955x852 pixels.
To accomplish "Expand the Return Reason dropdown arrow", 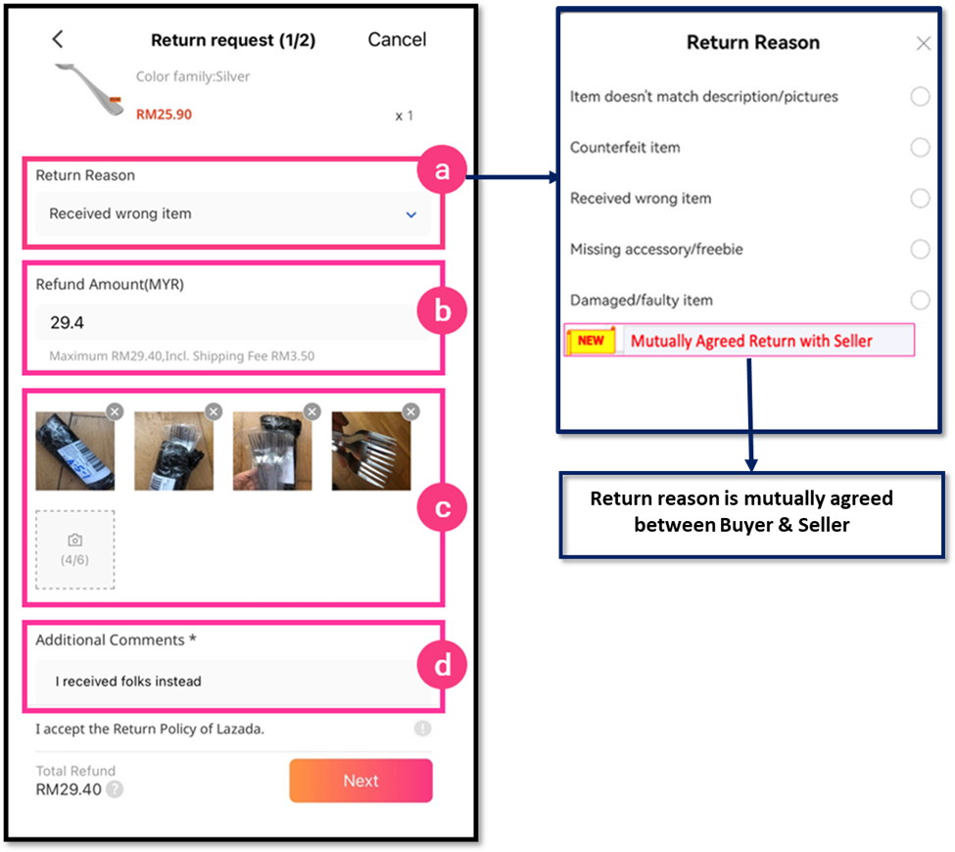I will (x=411, y=214).
